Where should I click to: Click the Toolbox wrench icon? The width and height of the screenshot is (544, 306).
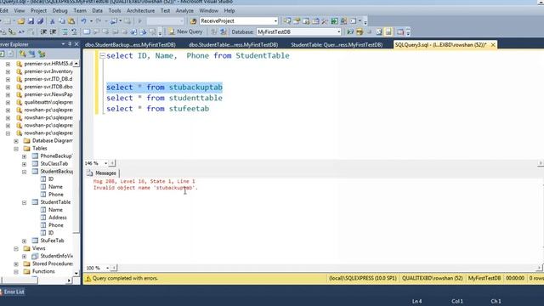tap(325, 21)
